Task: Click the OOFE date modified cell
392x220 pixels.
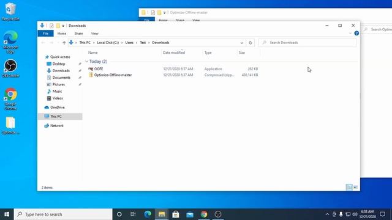Action: (178, 69)
